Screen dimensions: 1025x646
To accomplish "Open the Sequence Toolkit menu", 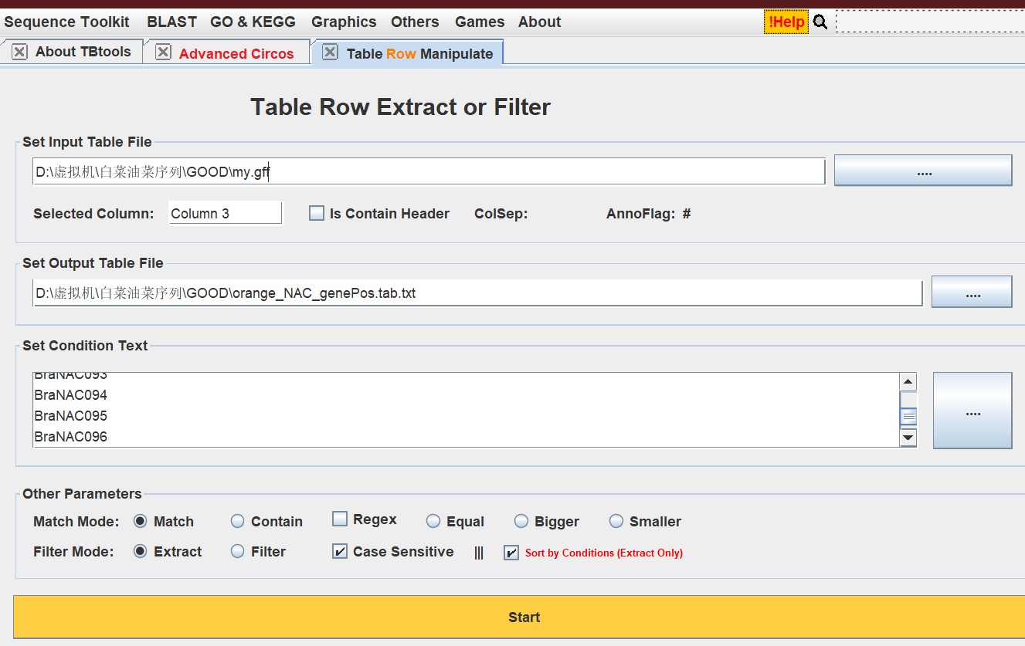I will [67, 22].
